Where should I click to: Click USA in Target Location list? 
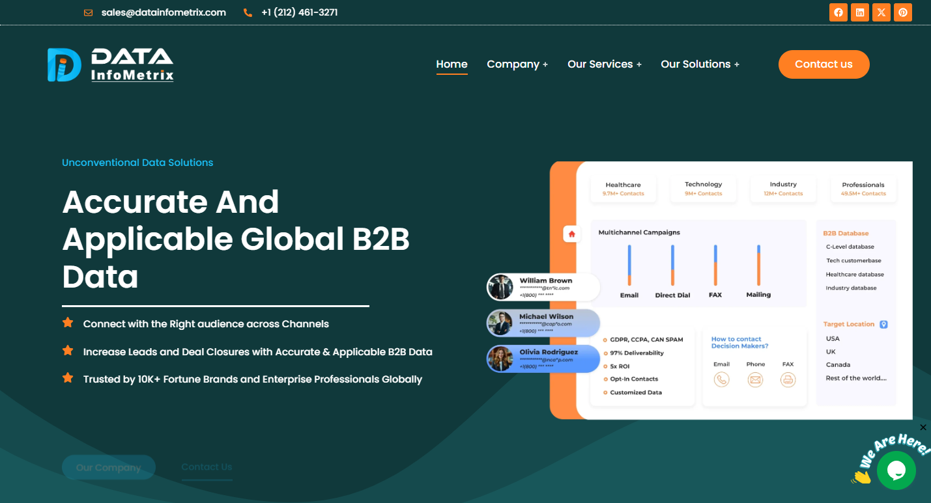pos(833,338)
